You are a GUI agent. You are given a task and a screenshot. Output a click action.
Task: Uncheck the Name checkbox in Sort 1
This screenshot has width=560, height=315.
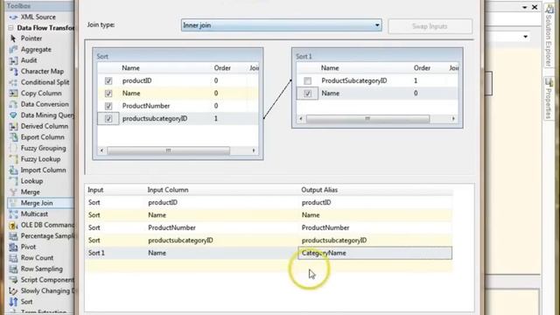coord(307,94)
